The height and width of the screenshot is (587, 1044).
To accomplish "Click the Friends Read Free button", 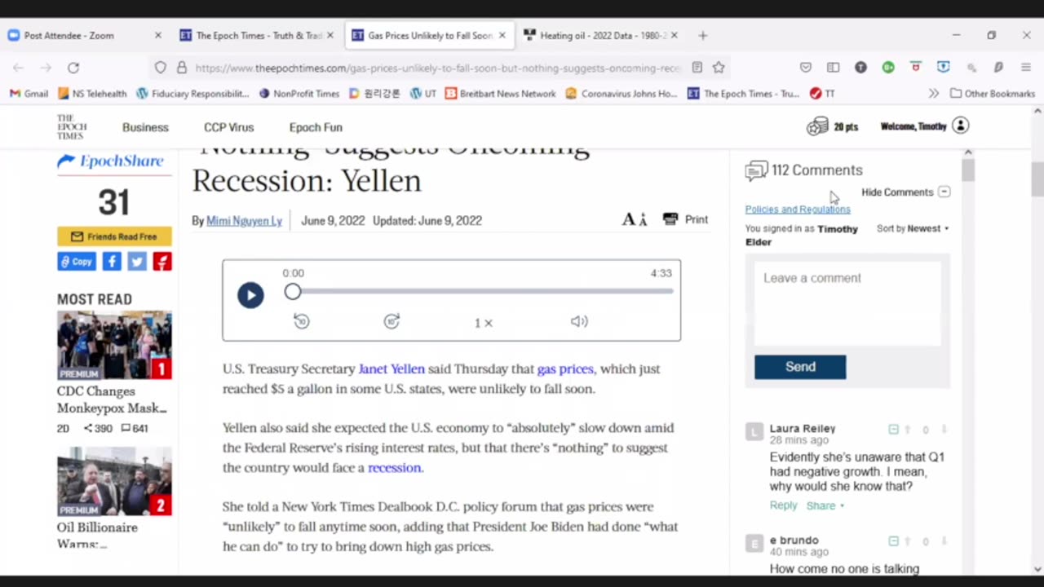I will (x=114, y=236).
